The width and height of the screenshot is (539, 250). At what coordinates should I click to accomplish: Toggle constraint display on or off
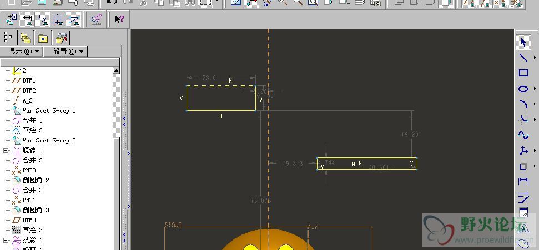click(43, 19)
